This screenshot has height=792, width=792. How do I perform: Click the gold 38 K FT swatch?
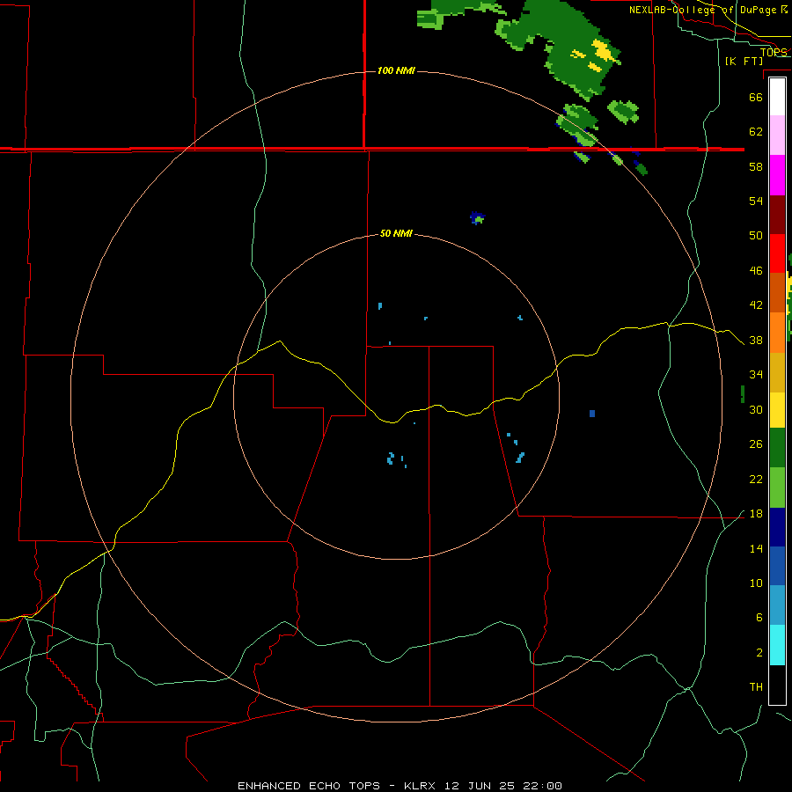(x=777, y=371)
